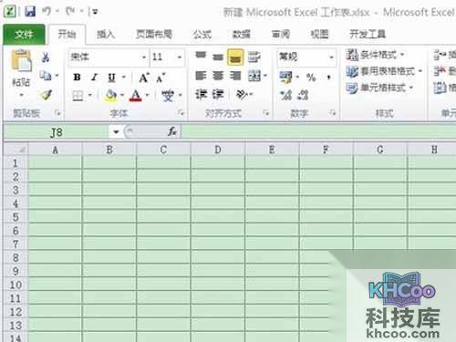Apply comma style format

pos(328,78)
